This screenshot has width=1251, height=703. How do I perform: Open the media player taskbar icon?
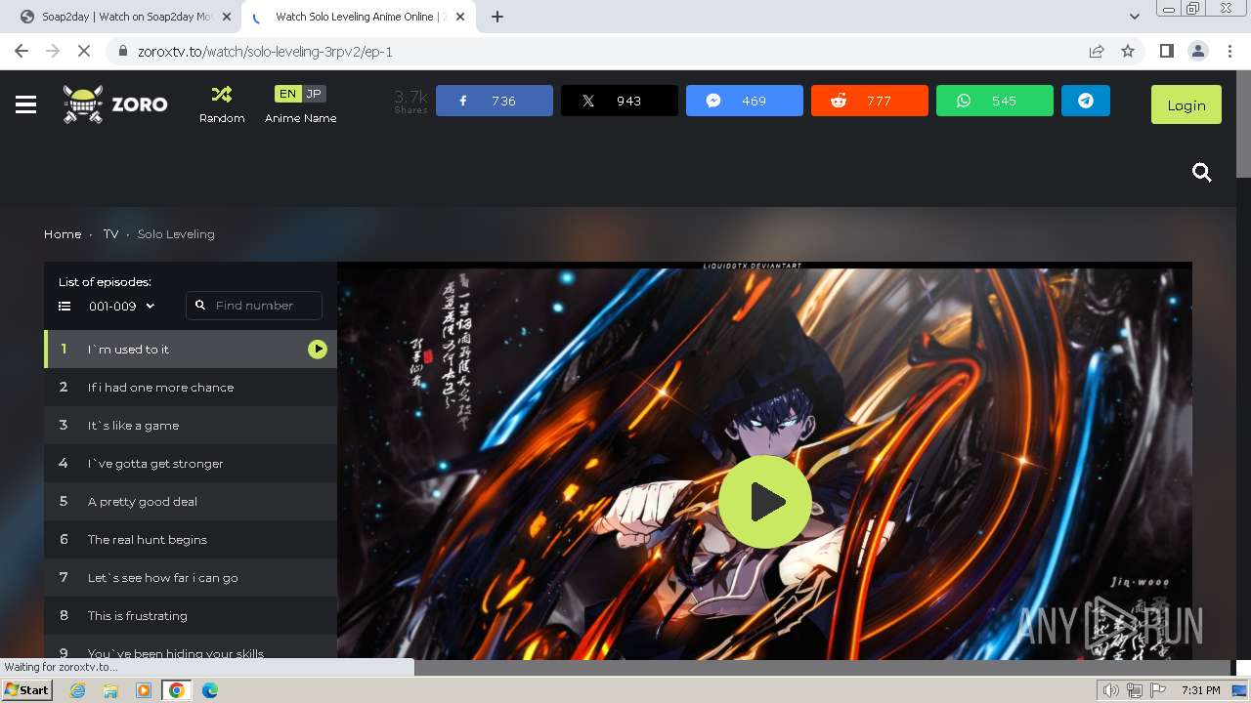tap(144, 690)
